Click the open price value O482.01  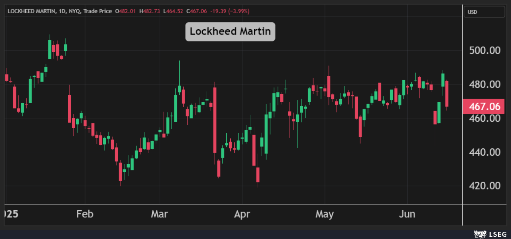(x=126, y=11)
